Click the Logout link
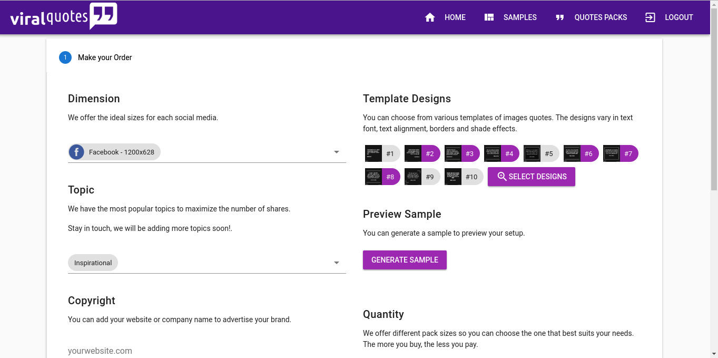 [678, 17]
